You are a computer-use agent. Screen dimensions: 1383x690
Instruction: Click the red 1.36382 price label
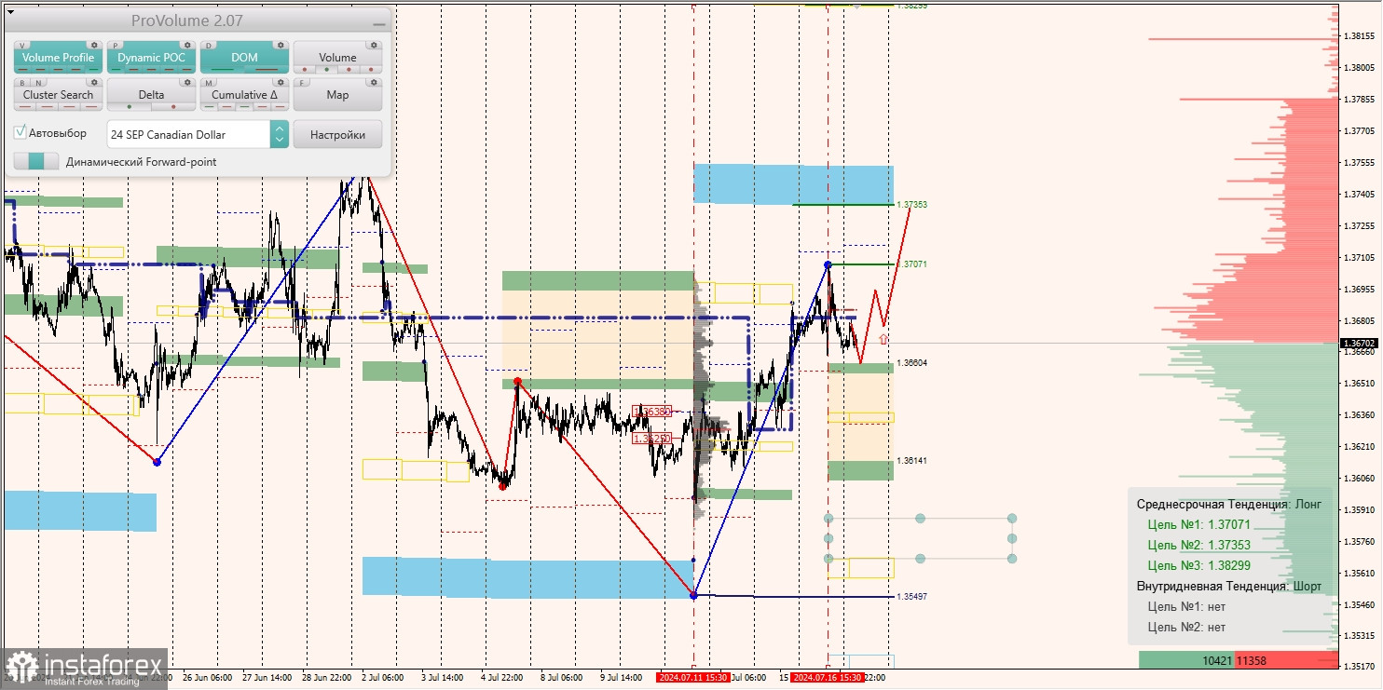point(652,412)
